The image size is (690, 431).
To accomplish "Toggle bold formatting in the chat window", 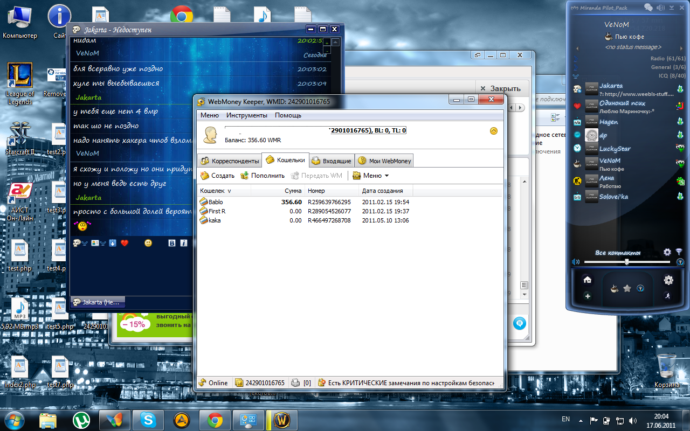I will [172, 244].
